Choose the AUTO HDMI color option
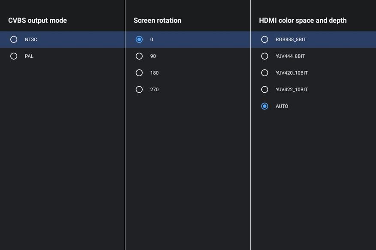 click(x=265, y=106)
